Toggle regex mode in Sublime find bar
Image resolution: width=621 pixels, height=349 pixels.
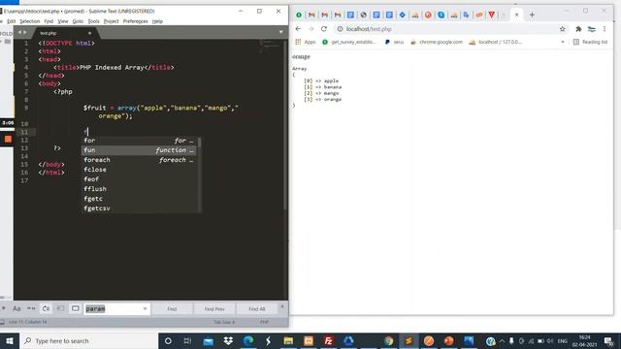click(3, 308)
